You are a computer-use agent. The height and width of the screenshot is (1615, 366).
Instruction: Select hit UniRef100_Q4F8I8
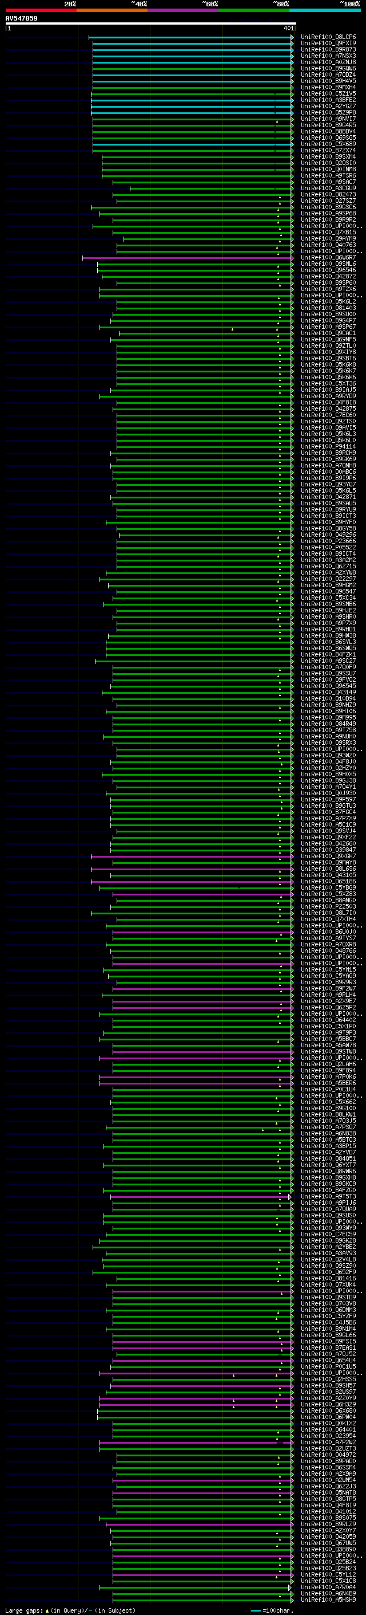coord(328,403)
